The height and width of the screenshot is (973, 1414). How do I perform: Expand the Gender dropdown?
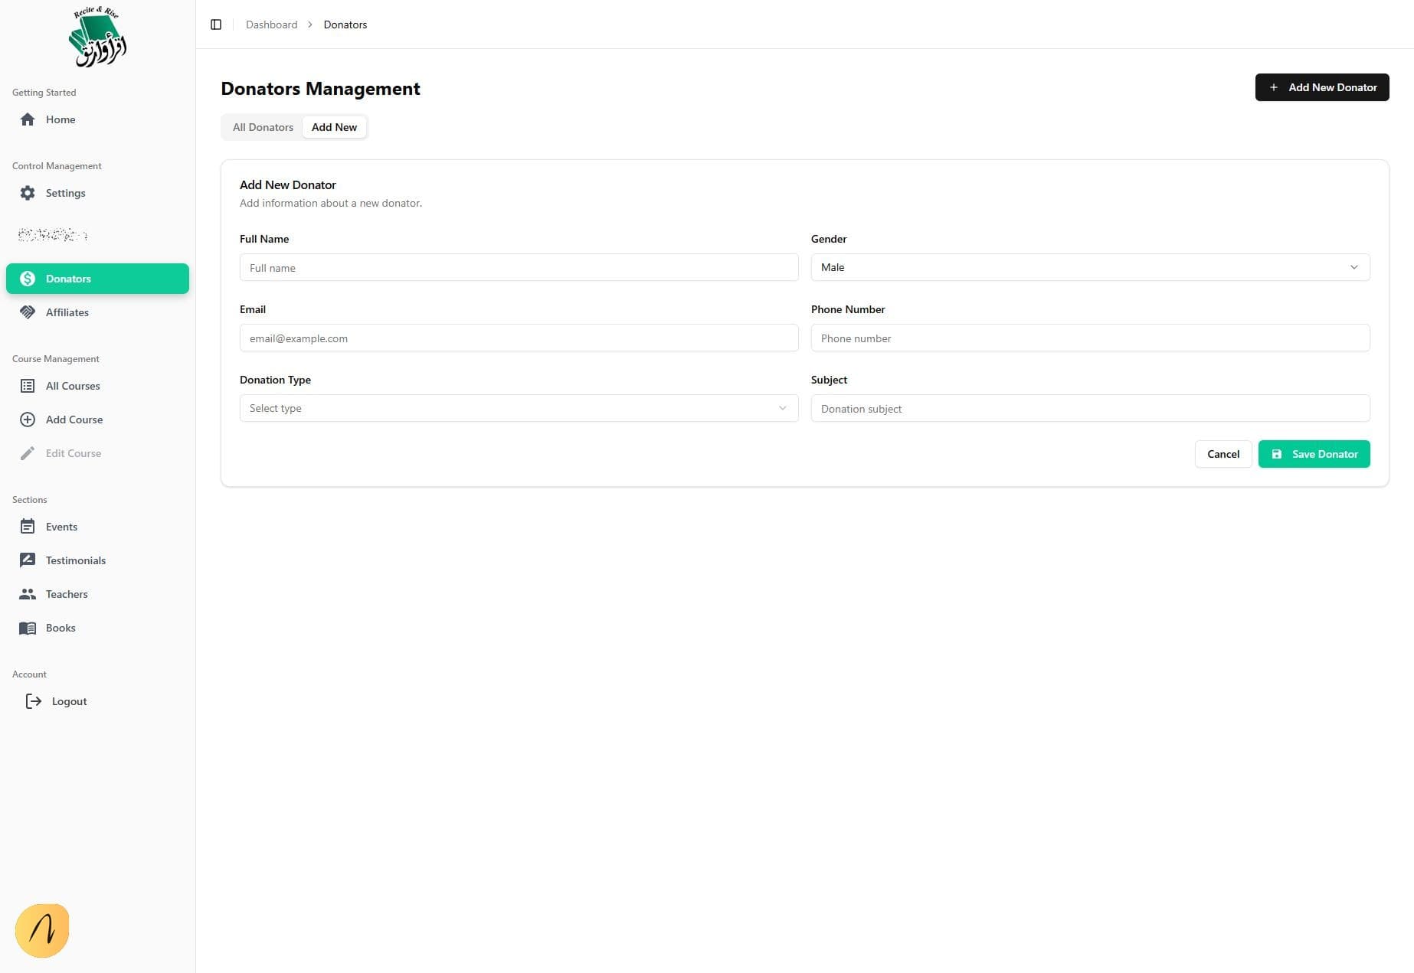(x=1089, y=267)
